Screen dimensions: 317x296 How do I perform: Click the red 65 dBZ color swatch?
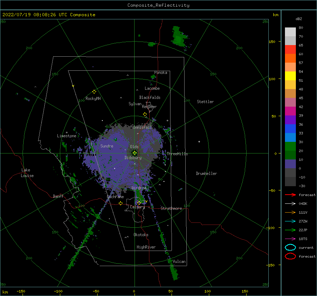290,50
